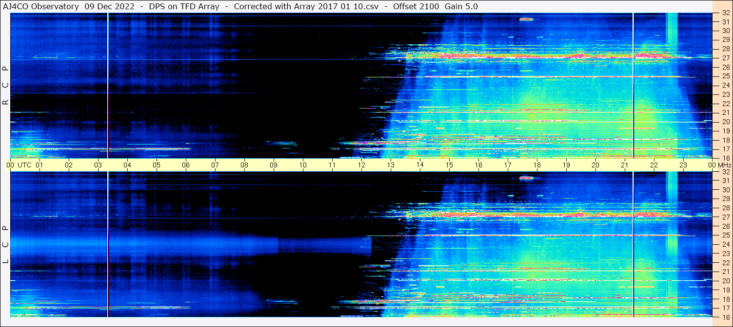The width and height of the screenshot is (733, 327).
Task: Click the 28 MHz label of RCP panel
Action: click(725, 49)
